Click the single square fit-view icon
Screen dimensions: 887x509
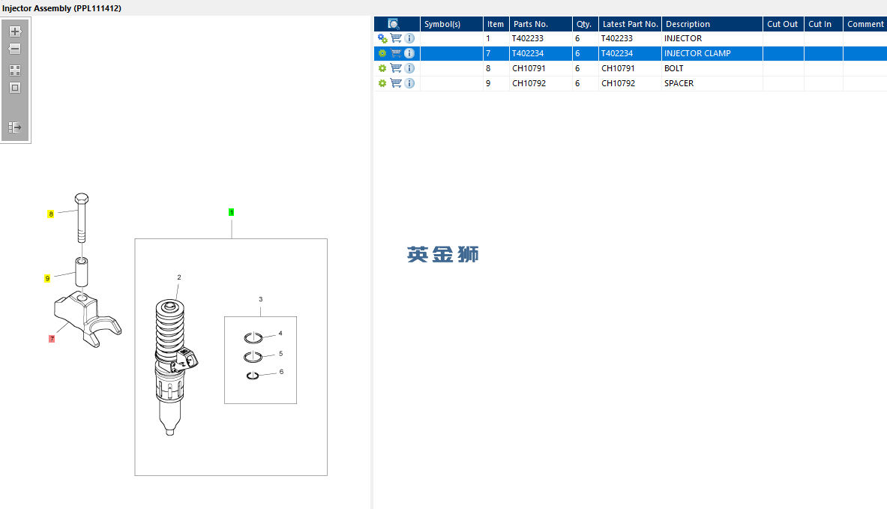pyautogui.click(x=15, y=88)
